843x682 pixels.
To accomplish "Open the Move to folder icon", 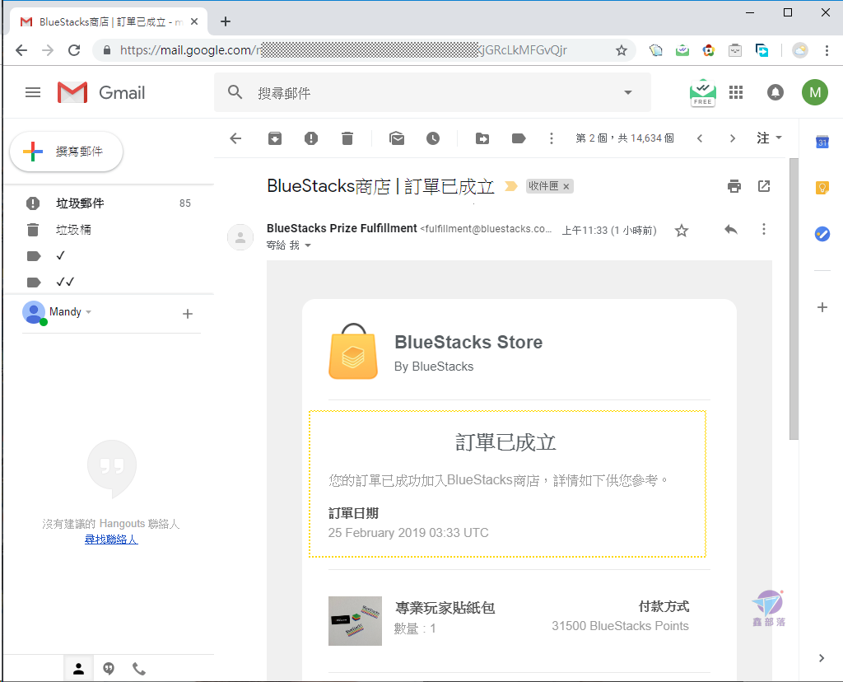I will point(482,138).
